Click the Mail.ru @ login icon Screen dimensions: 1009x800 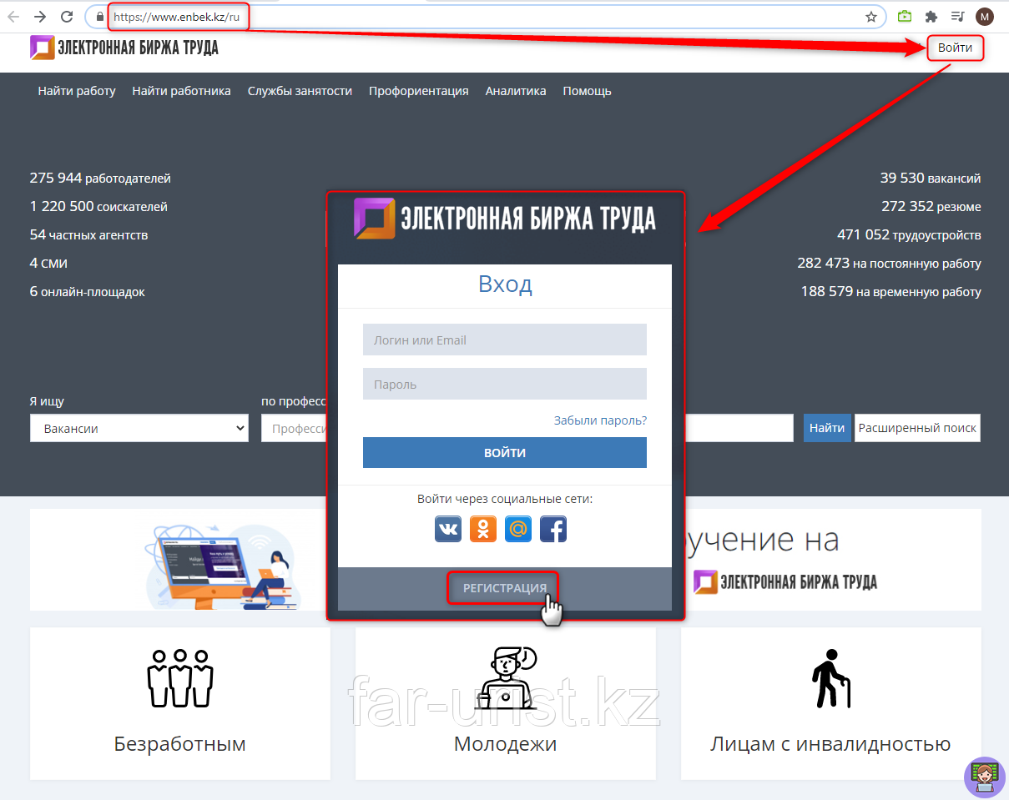[518, 529]
